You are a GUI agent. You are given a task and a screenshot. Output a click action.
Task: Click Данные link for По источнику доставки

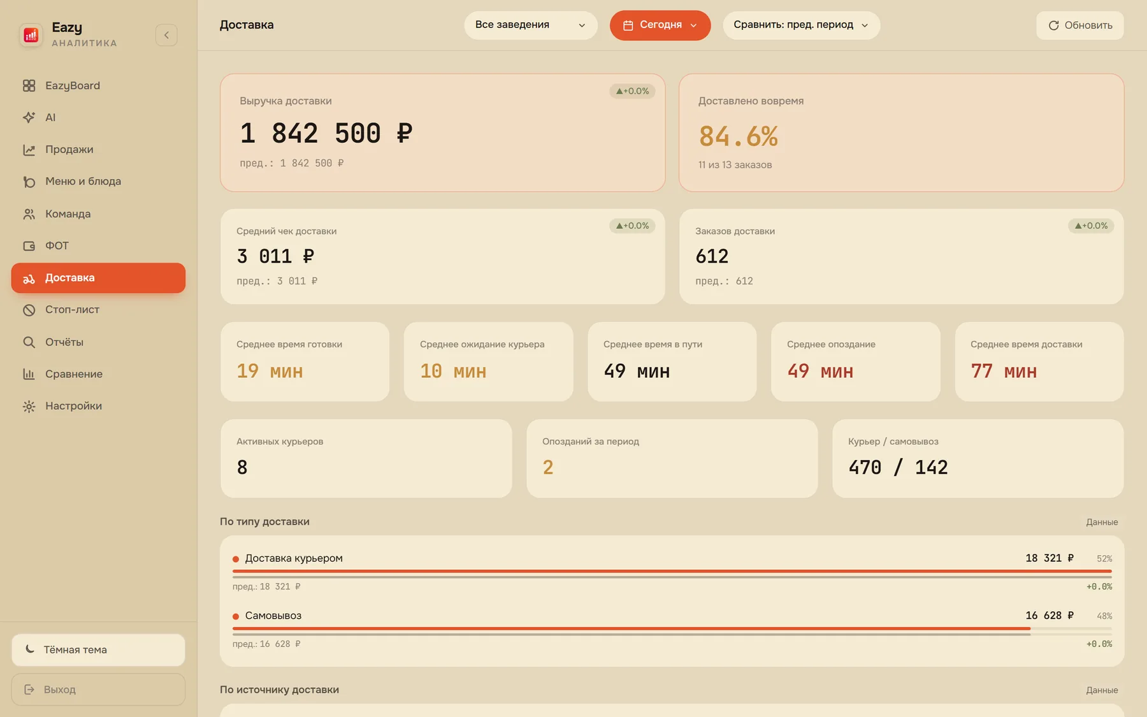pyautogui.click(x=1102, y=690)
